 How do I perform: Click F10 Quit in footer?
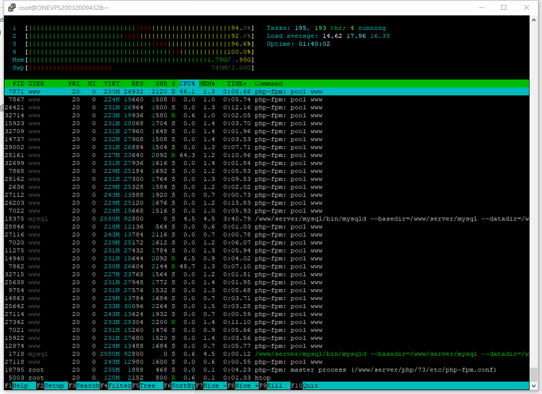pos(305,386)
